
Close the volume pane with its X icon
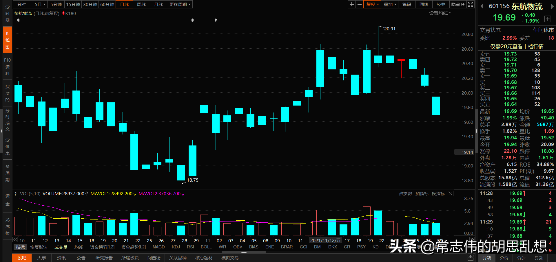pos(451,193)
